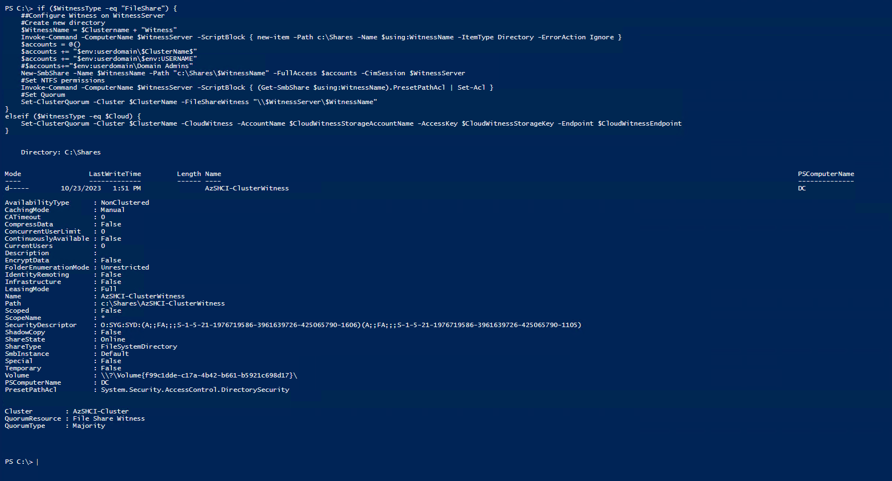This screenshot has width=892, height=481.
Task: Click the c:\Shares\AzSHCI-ClusterWitness Path value
Action: 162,303
